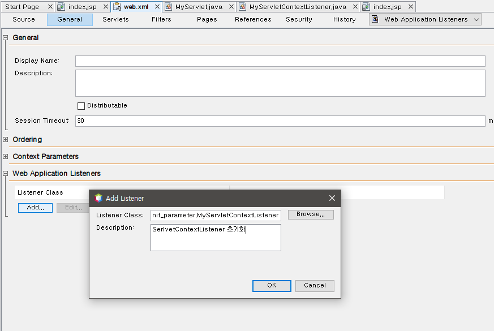The image size is (494, 331).
Task: Close the Start Page tab
Action: tap(50, 7)
